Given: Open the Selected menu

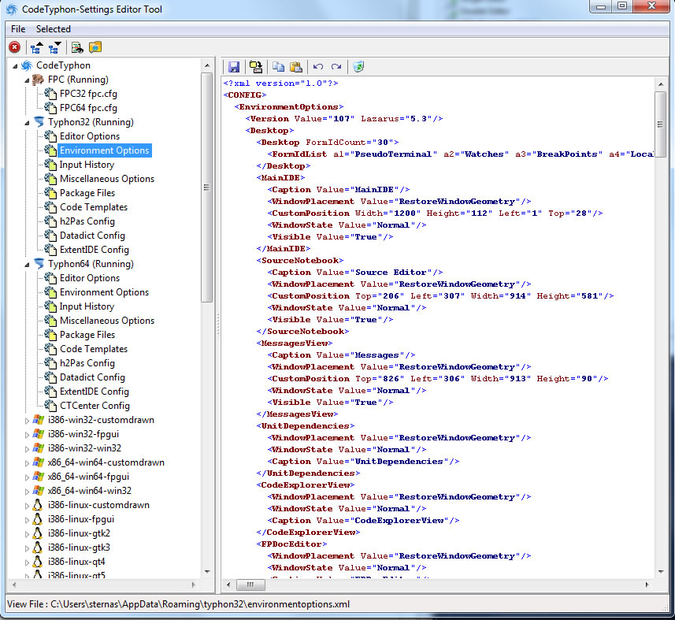Looking at the screenshot, I should (54, 29).
